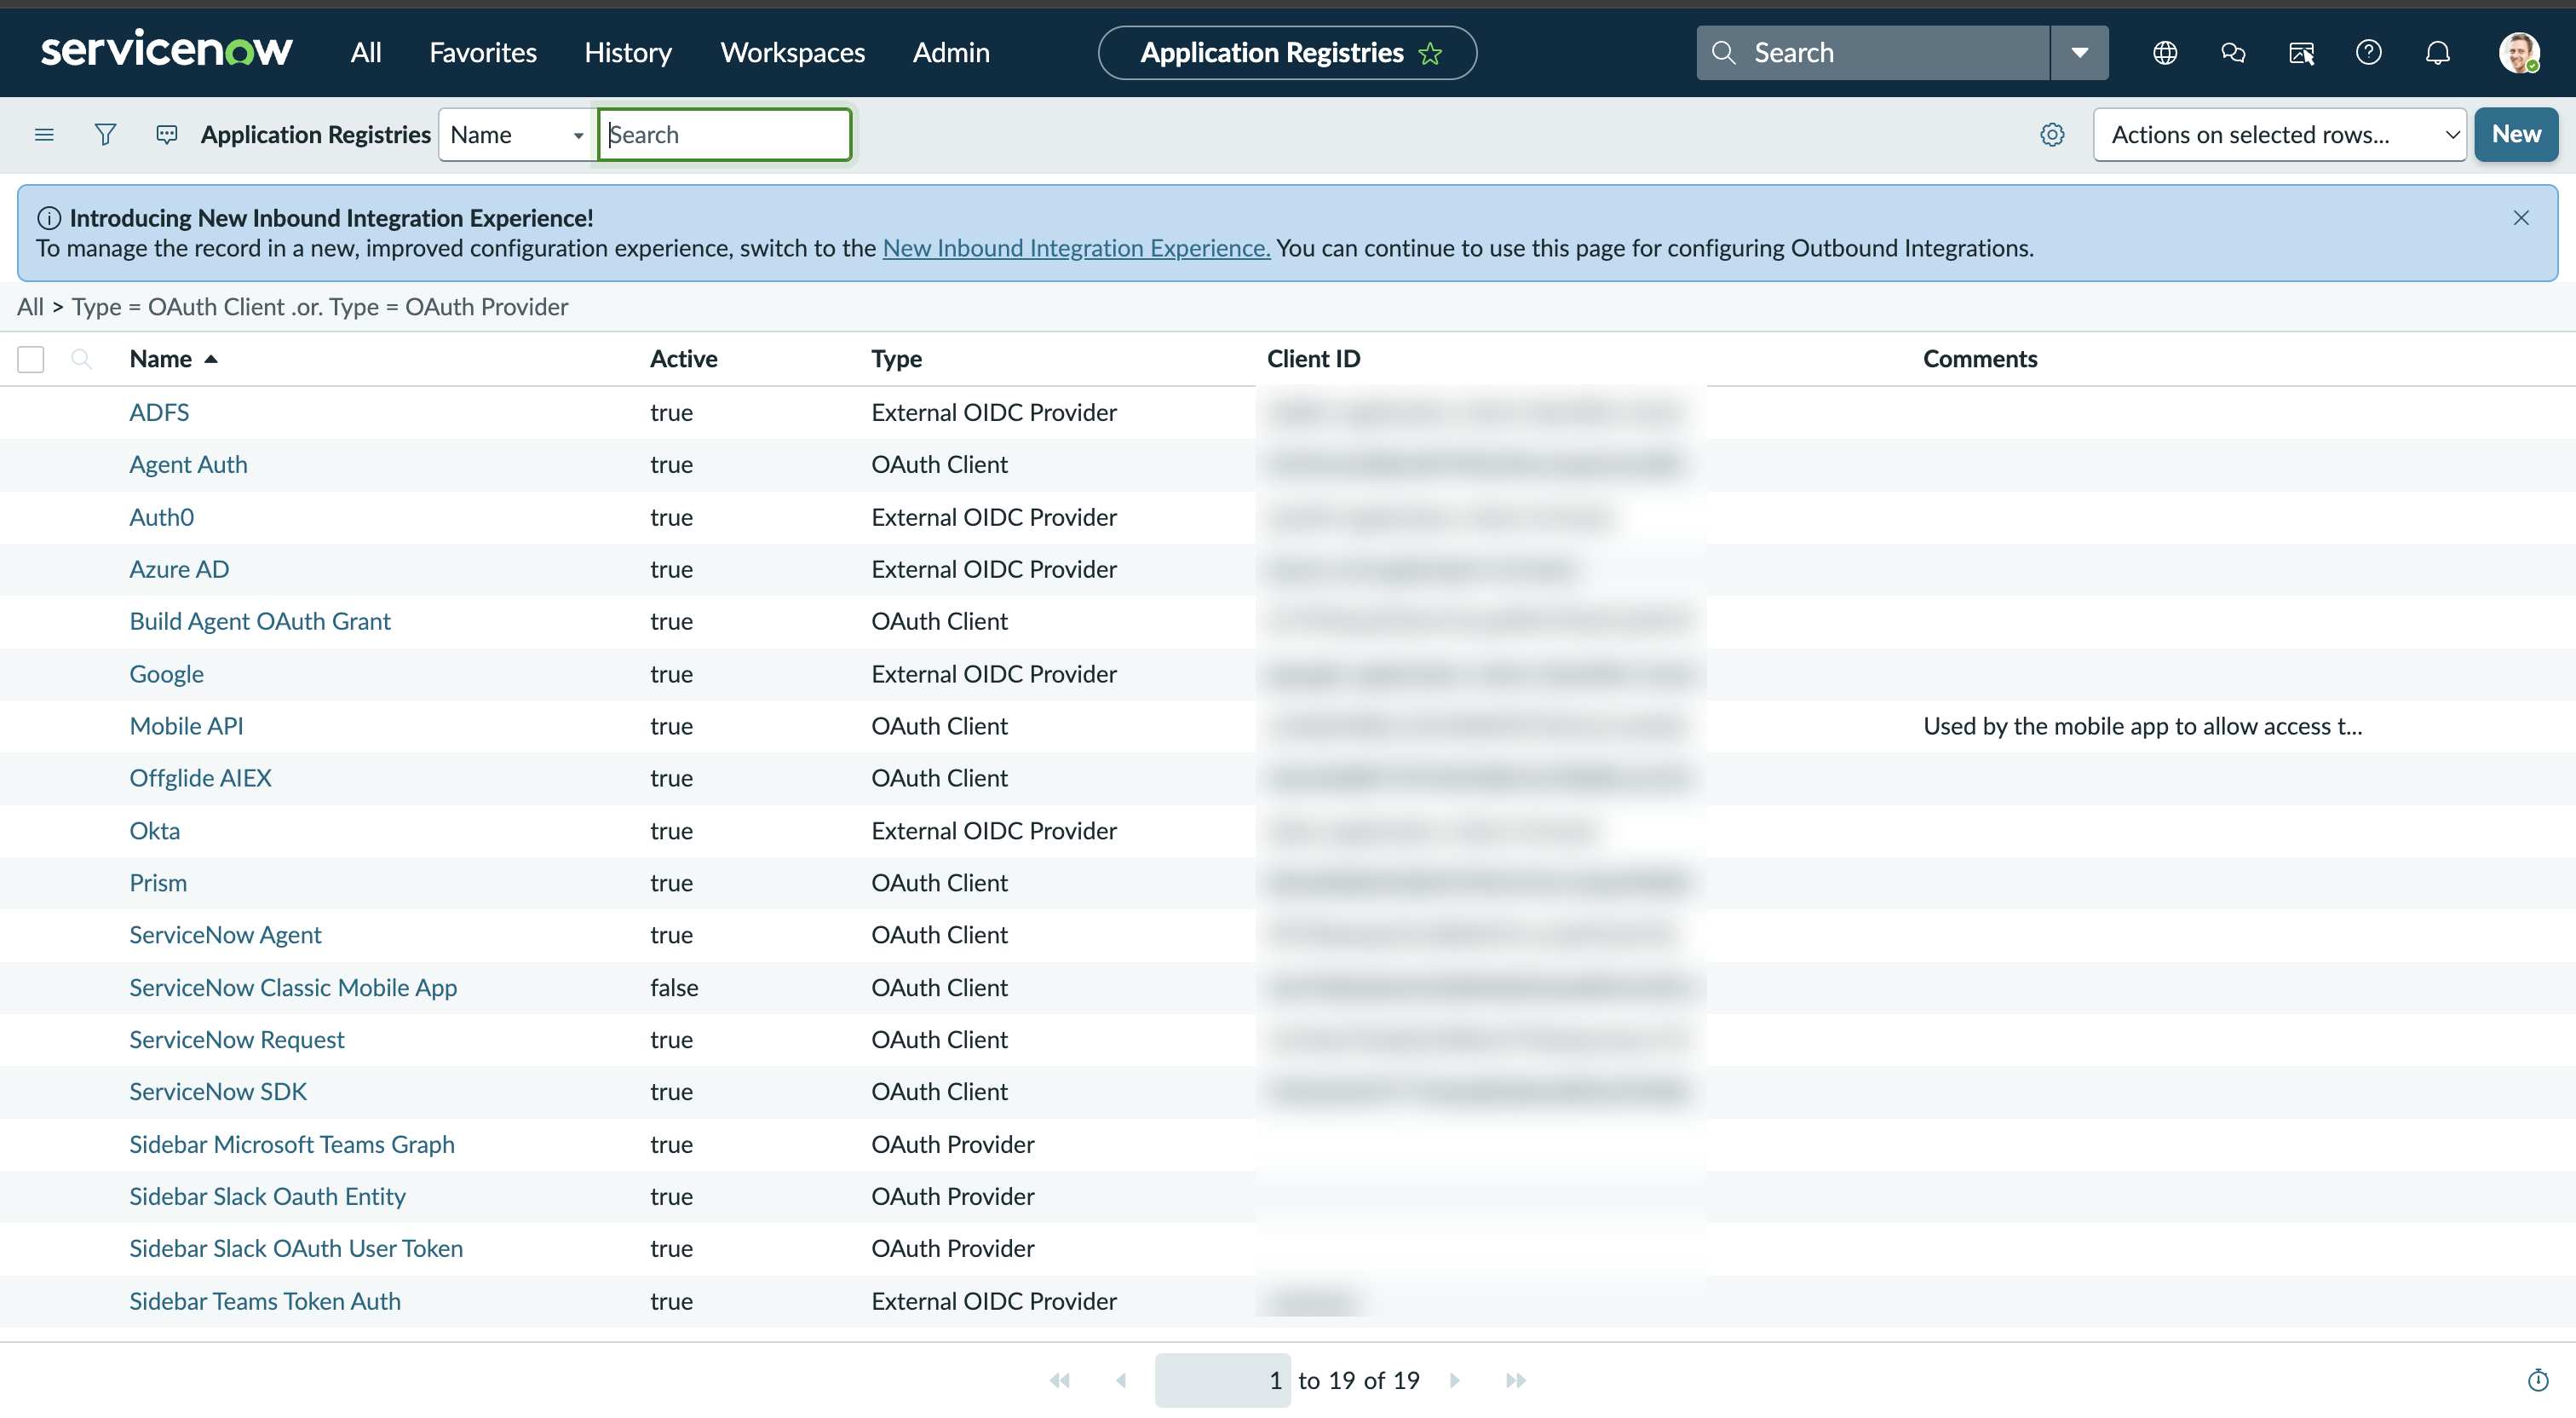Click the page number input box
This screenshot has height=1418, width=2576.
click(1222, 1380)
